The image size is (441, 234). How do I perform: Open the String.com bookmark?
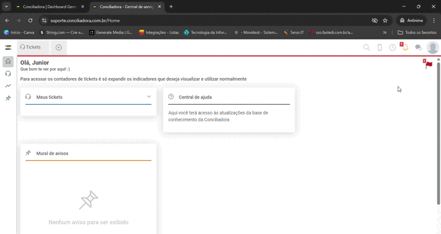pyautogui.click(x=62, y=33)
